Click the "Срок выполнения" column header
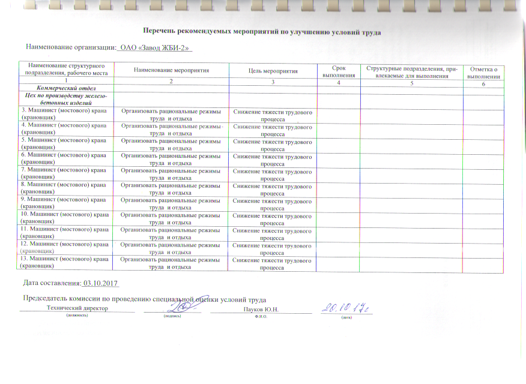Viewport: 526px width, 384px height. 339,72
